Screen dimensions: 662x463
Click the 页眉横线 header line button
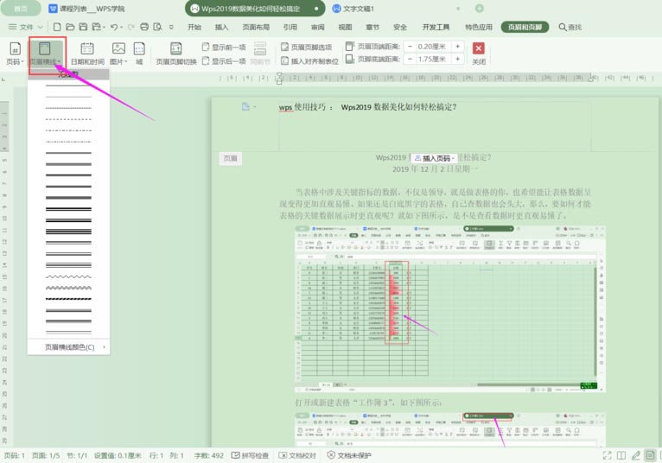tap(46, 54)
